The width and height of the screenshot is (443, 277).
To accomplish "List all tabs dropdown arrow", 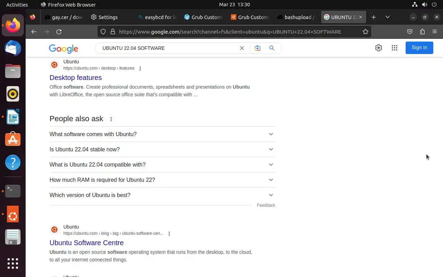I will tap(388, 17).
